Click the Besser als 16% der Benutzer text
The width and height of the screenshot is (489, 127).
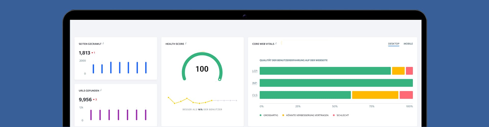pos(202,109)
